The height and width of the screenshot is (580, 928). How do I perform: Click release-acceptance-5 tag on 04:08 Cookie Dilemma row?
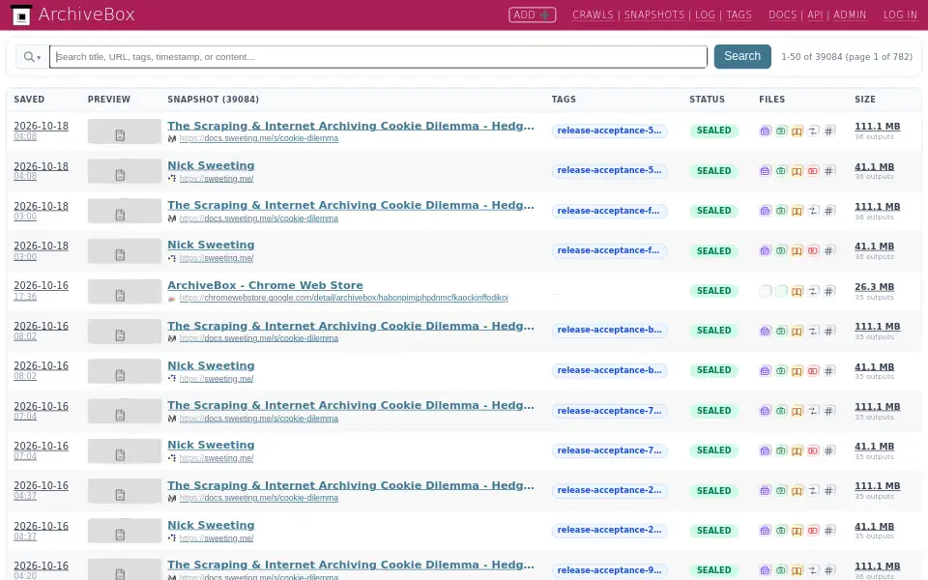pos(609,130)
